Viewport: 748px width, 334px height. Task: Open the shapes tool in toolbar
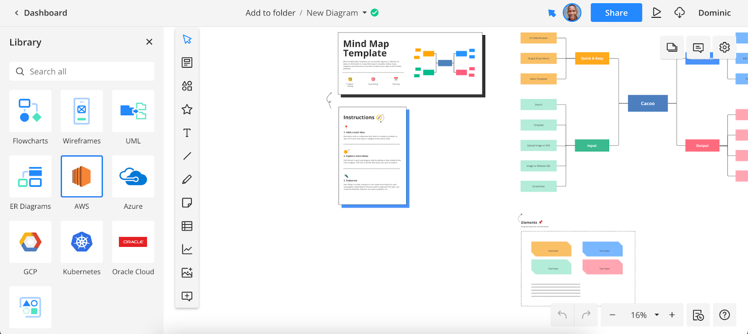point(187,86)
